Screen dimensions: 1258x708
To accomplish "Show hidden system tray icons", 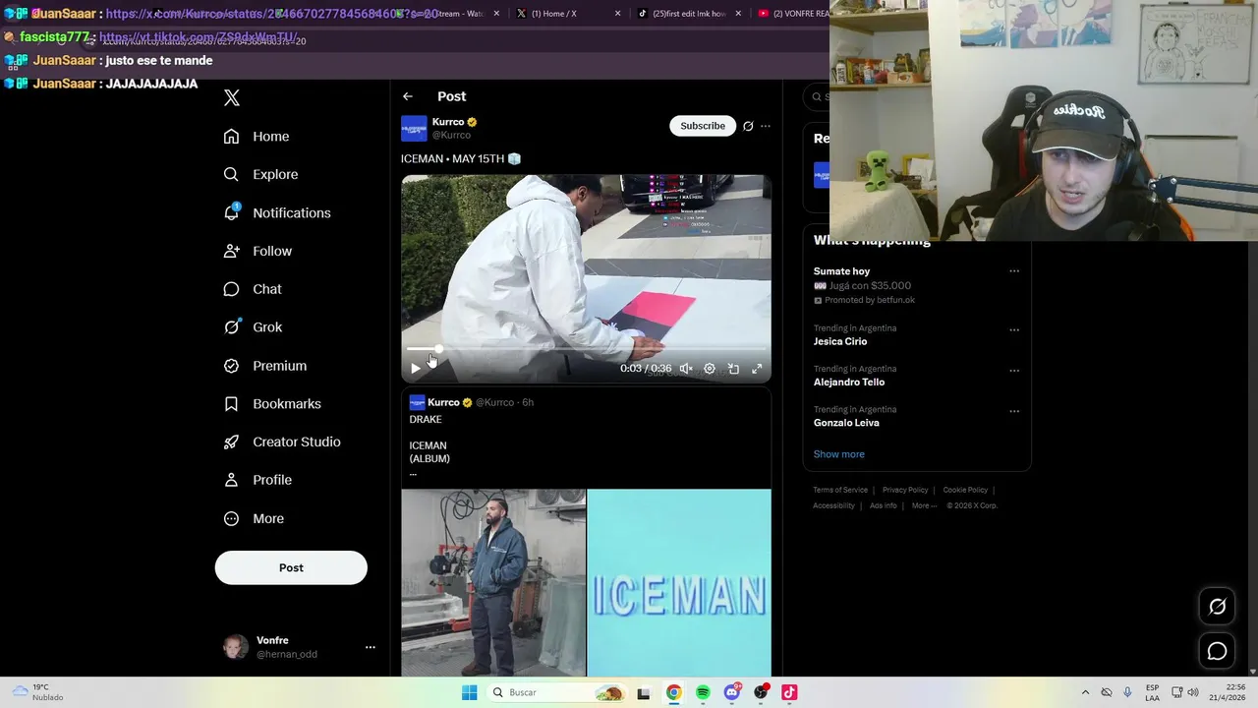I will 1085,692.
